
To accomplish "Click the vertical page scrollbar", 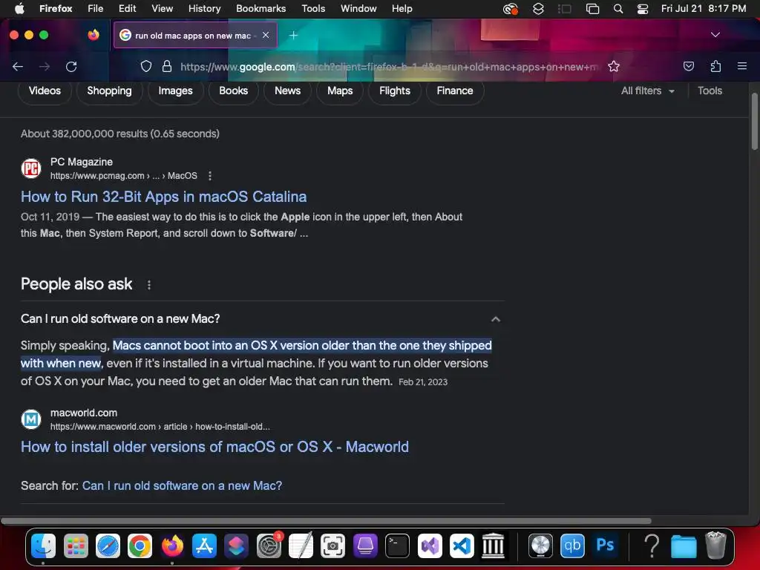I will [x=754, y=121].
